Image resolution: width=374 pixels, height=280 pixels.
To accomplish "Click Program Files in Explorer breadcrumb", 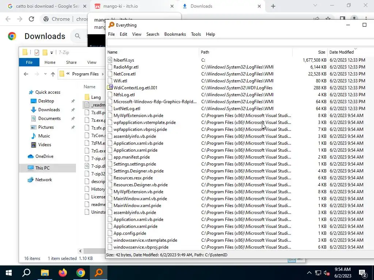I will coord(85,74).
